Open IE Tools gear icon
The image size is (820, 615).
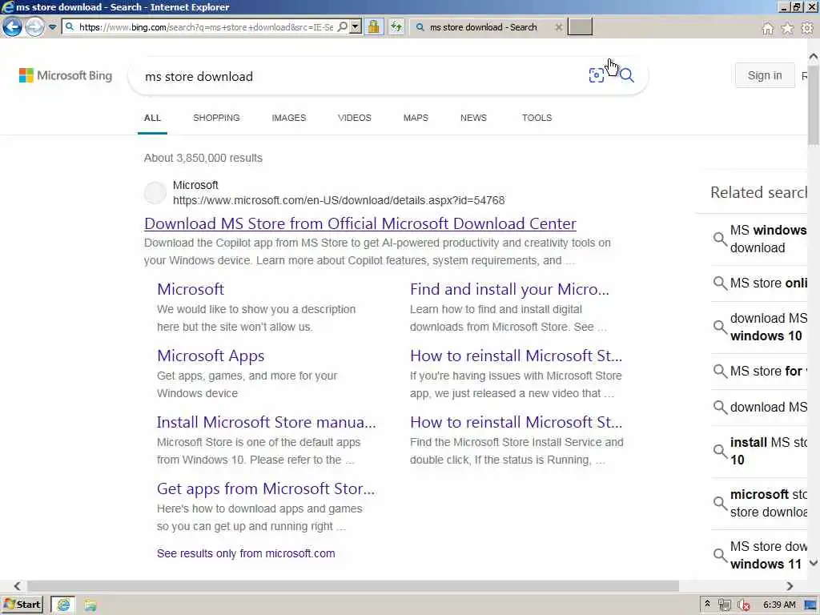[807, 28]
